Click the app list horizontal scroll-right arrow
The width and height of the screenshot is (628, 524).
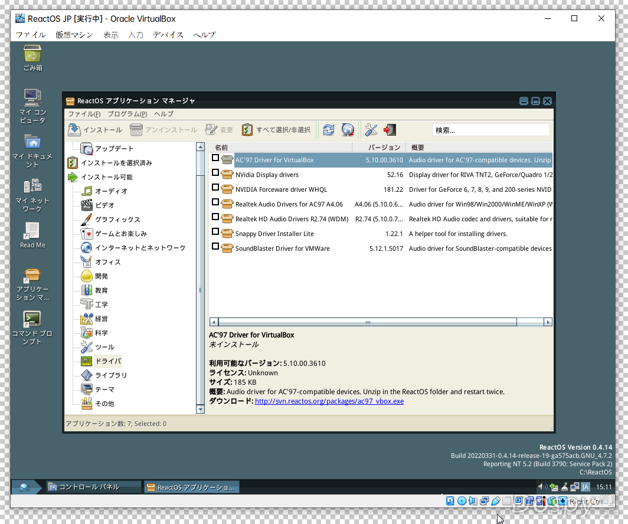(x=548, y=322)
